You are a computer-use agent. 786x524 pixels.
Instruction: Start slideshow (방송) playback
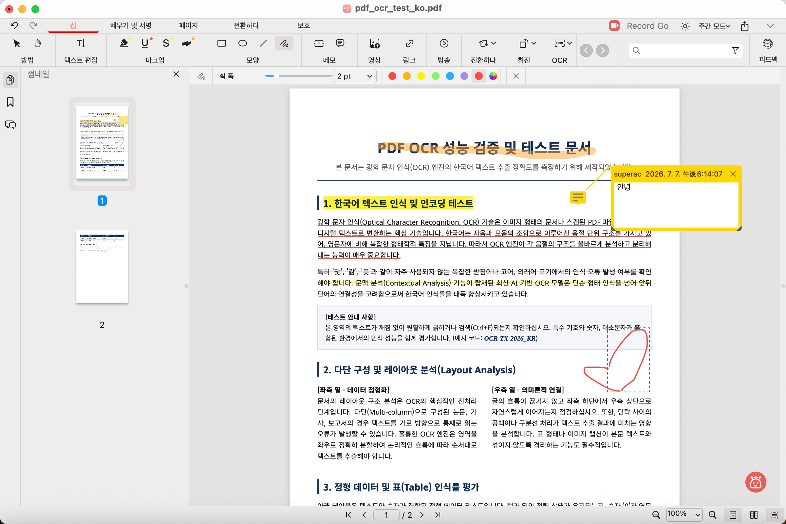click(x=444, y=44)
